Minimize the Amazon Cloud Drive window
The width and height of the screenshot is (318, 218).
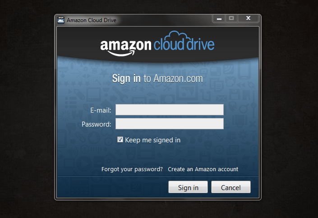[x=219, y=18]
